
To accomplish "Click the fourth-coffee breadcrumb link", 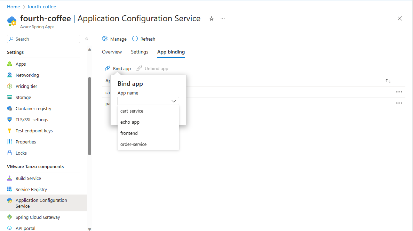I will point(42,7).
